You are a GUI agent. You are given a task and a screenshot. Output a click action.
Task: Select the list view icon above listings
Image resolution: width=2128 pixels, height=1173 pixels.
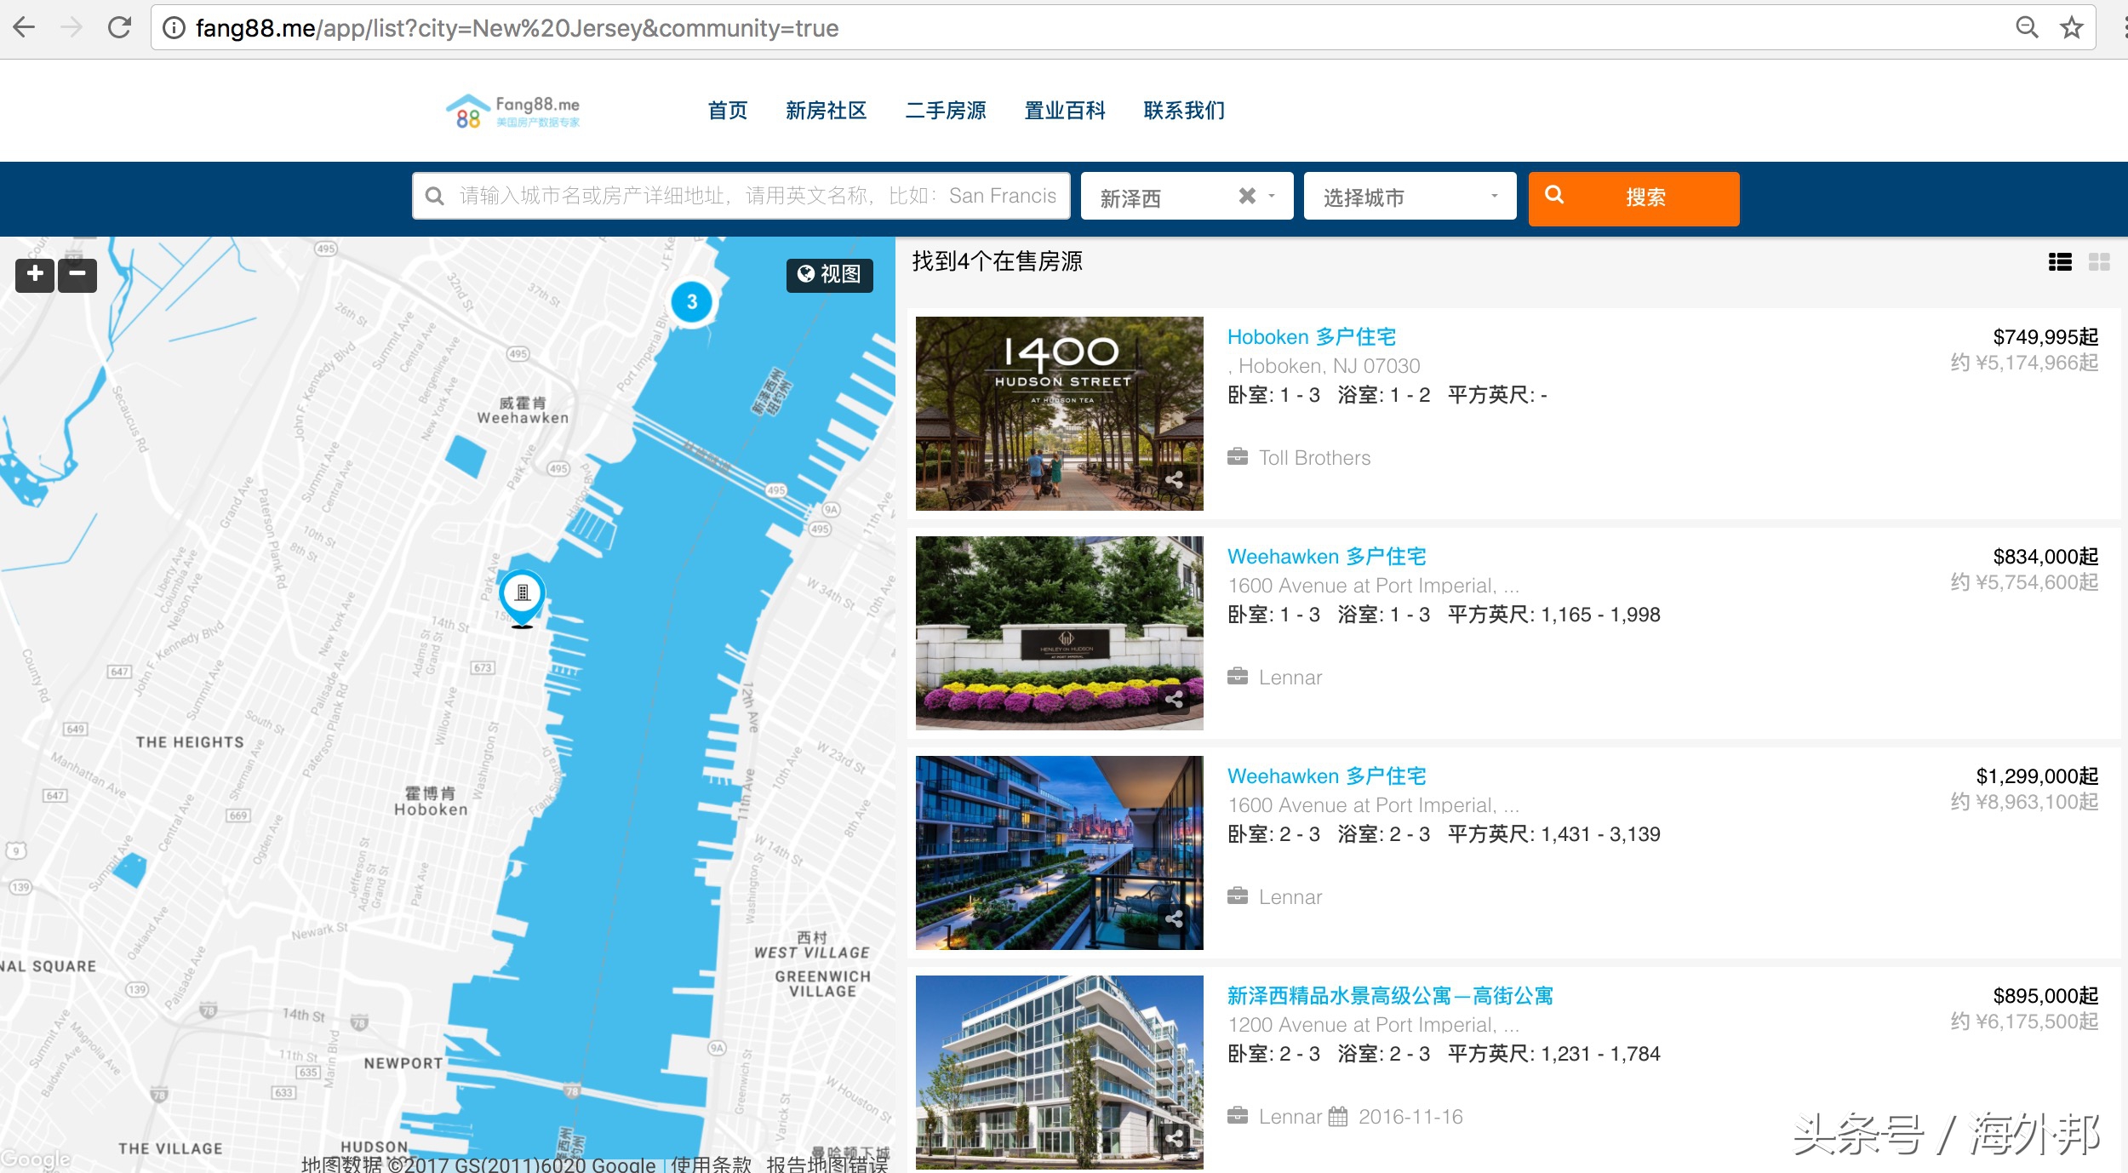coord(2061,263)
